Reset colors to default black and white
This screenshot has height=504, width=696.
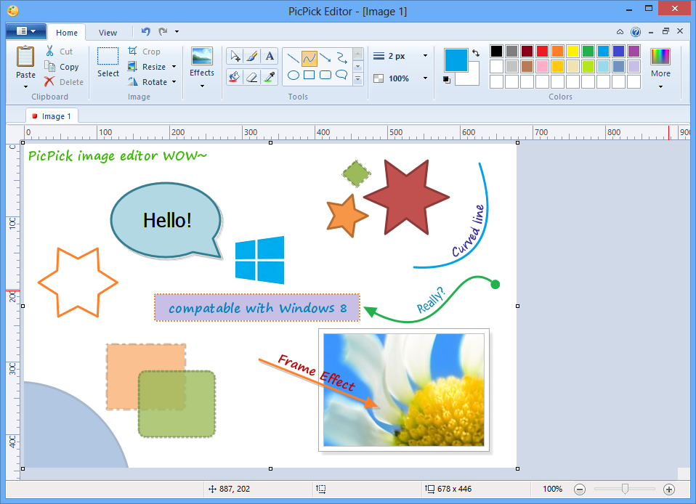click(447, 79)
